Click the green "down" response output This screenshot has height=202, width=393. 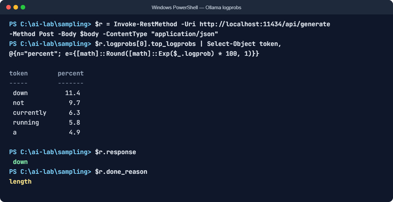point(20,162)
